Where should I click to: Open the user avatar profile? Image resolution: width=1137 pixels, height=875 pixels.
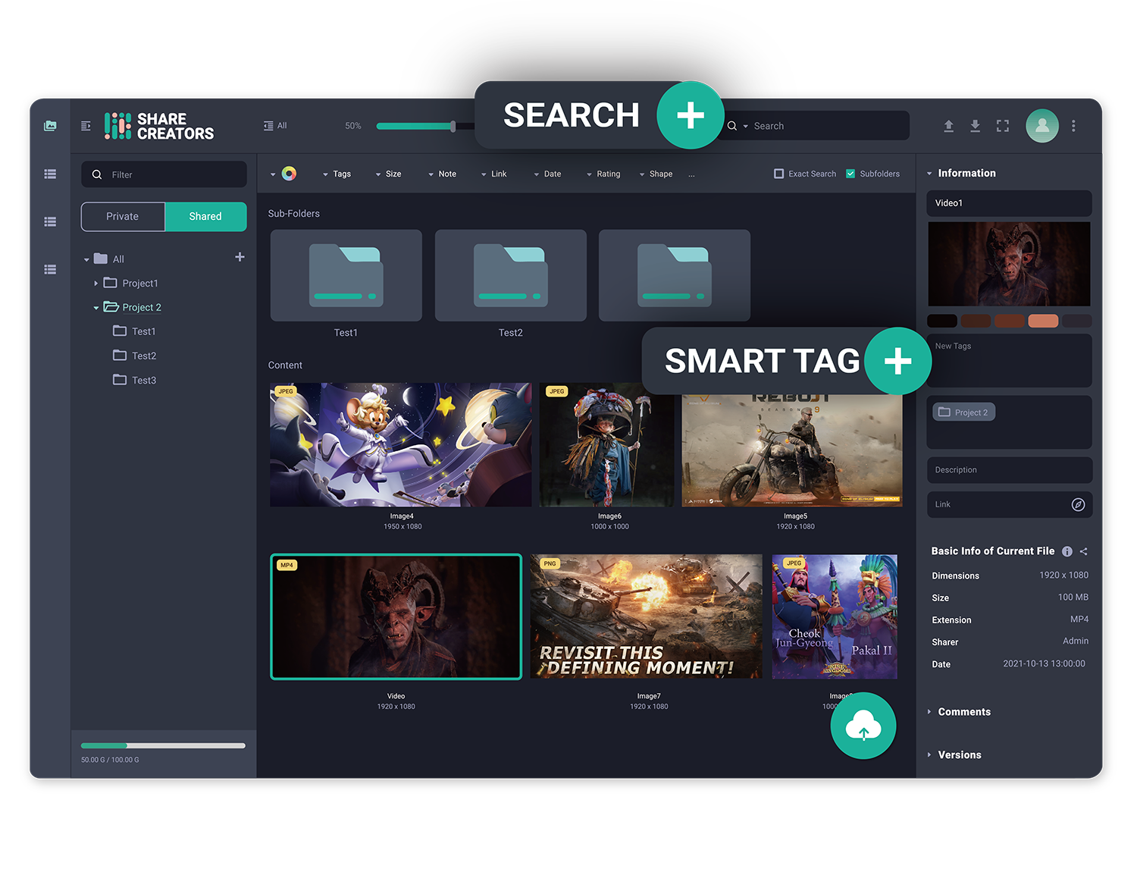pyautogui.click(x=1042, y=126)
